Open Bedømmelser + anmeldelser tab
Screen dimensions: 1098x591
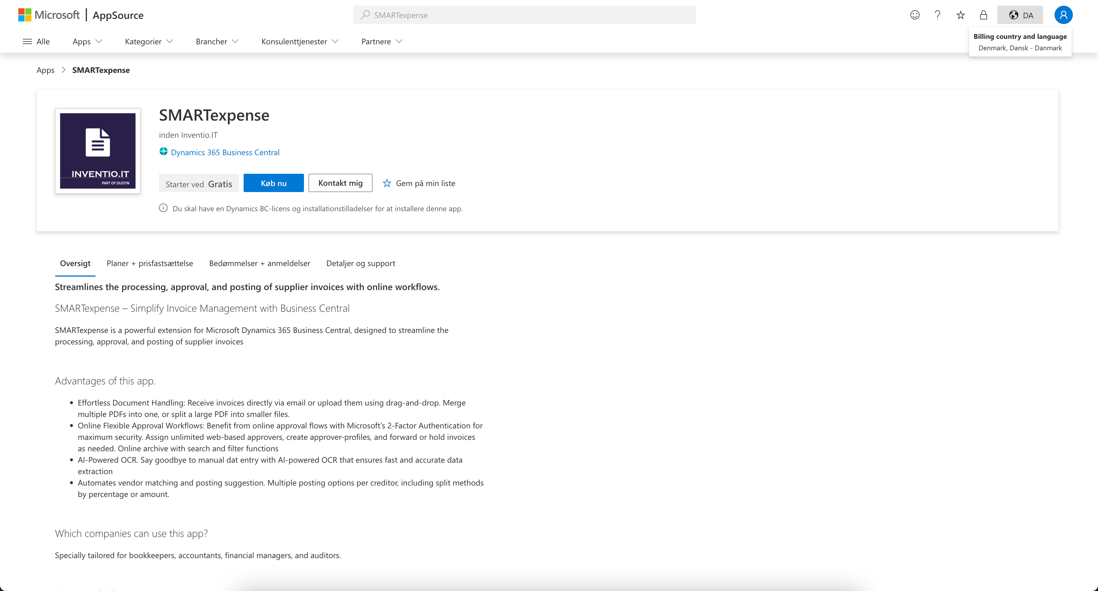260,263
